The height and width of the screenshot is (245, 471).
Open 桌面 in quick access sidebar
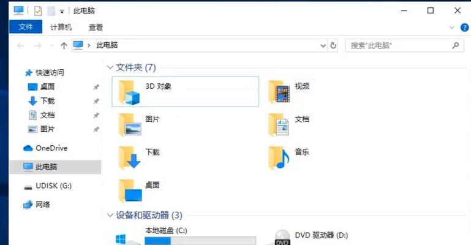point(47,87)
